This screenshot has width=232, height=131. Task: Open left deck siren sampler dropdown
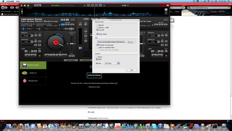click(x=27, y=42)
